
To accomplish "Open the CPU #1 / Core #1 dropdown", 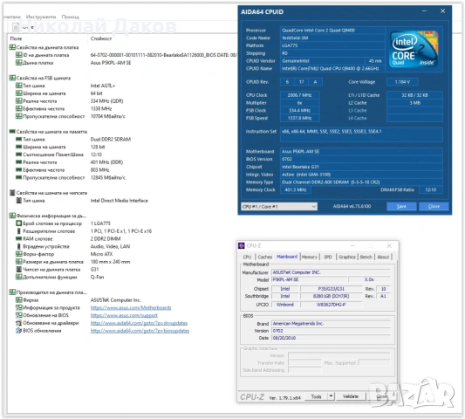I will tap(279, 207).
